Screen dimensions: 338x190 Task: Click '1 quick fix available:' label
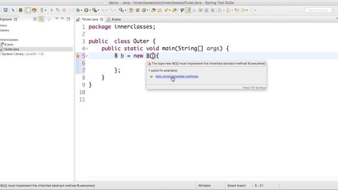click(x=163, y=70)
